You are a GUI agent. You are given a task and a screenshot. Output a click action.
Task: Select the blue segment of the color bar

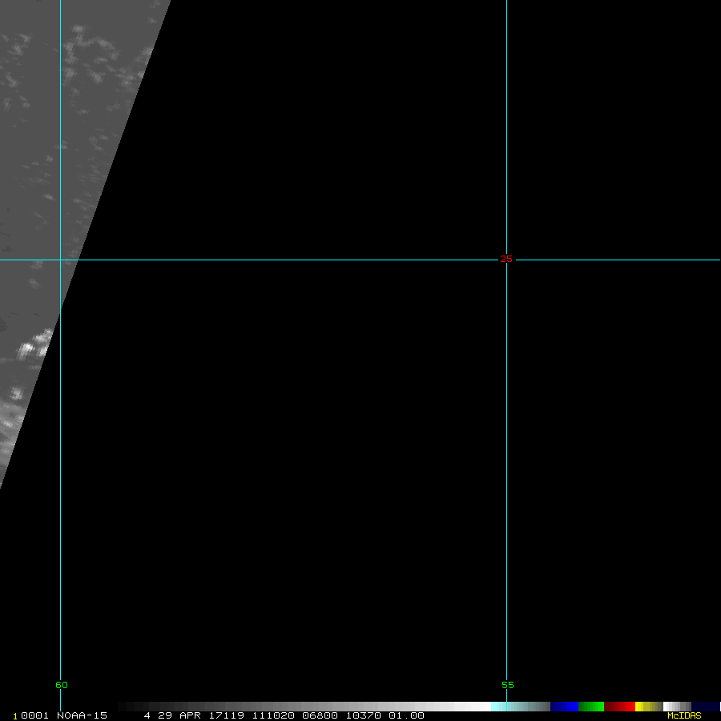pos(564,707)
